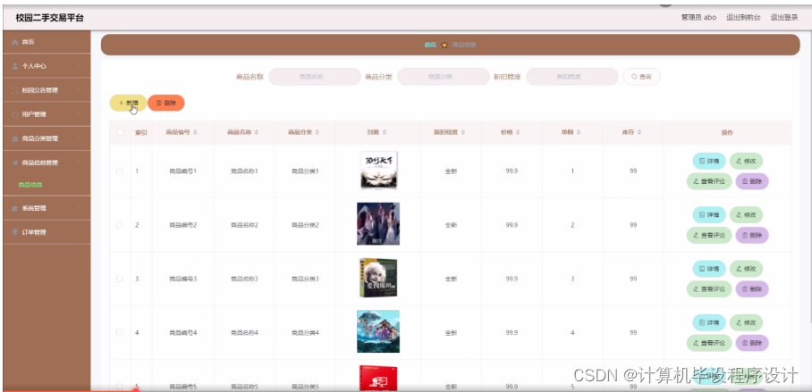Check the checkbox for row 商品编号3
The height and width of the screenshot is (392, 812).
click(120, 279)
